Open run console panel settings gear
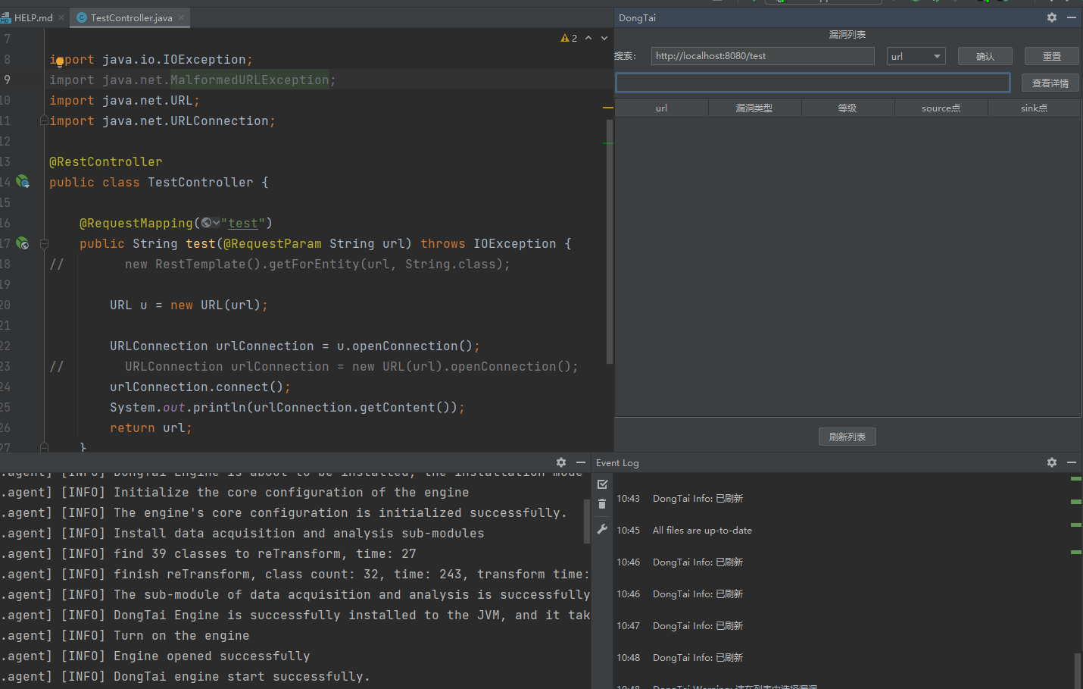 [x=561, y=462]
